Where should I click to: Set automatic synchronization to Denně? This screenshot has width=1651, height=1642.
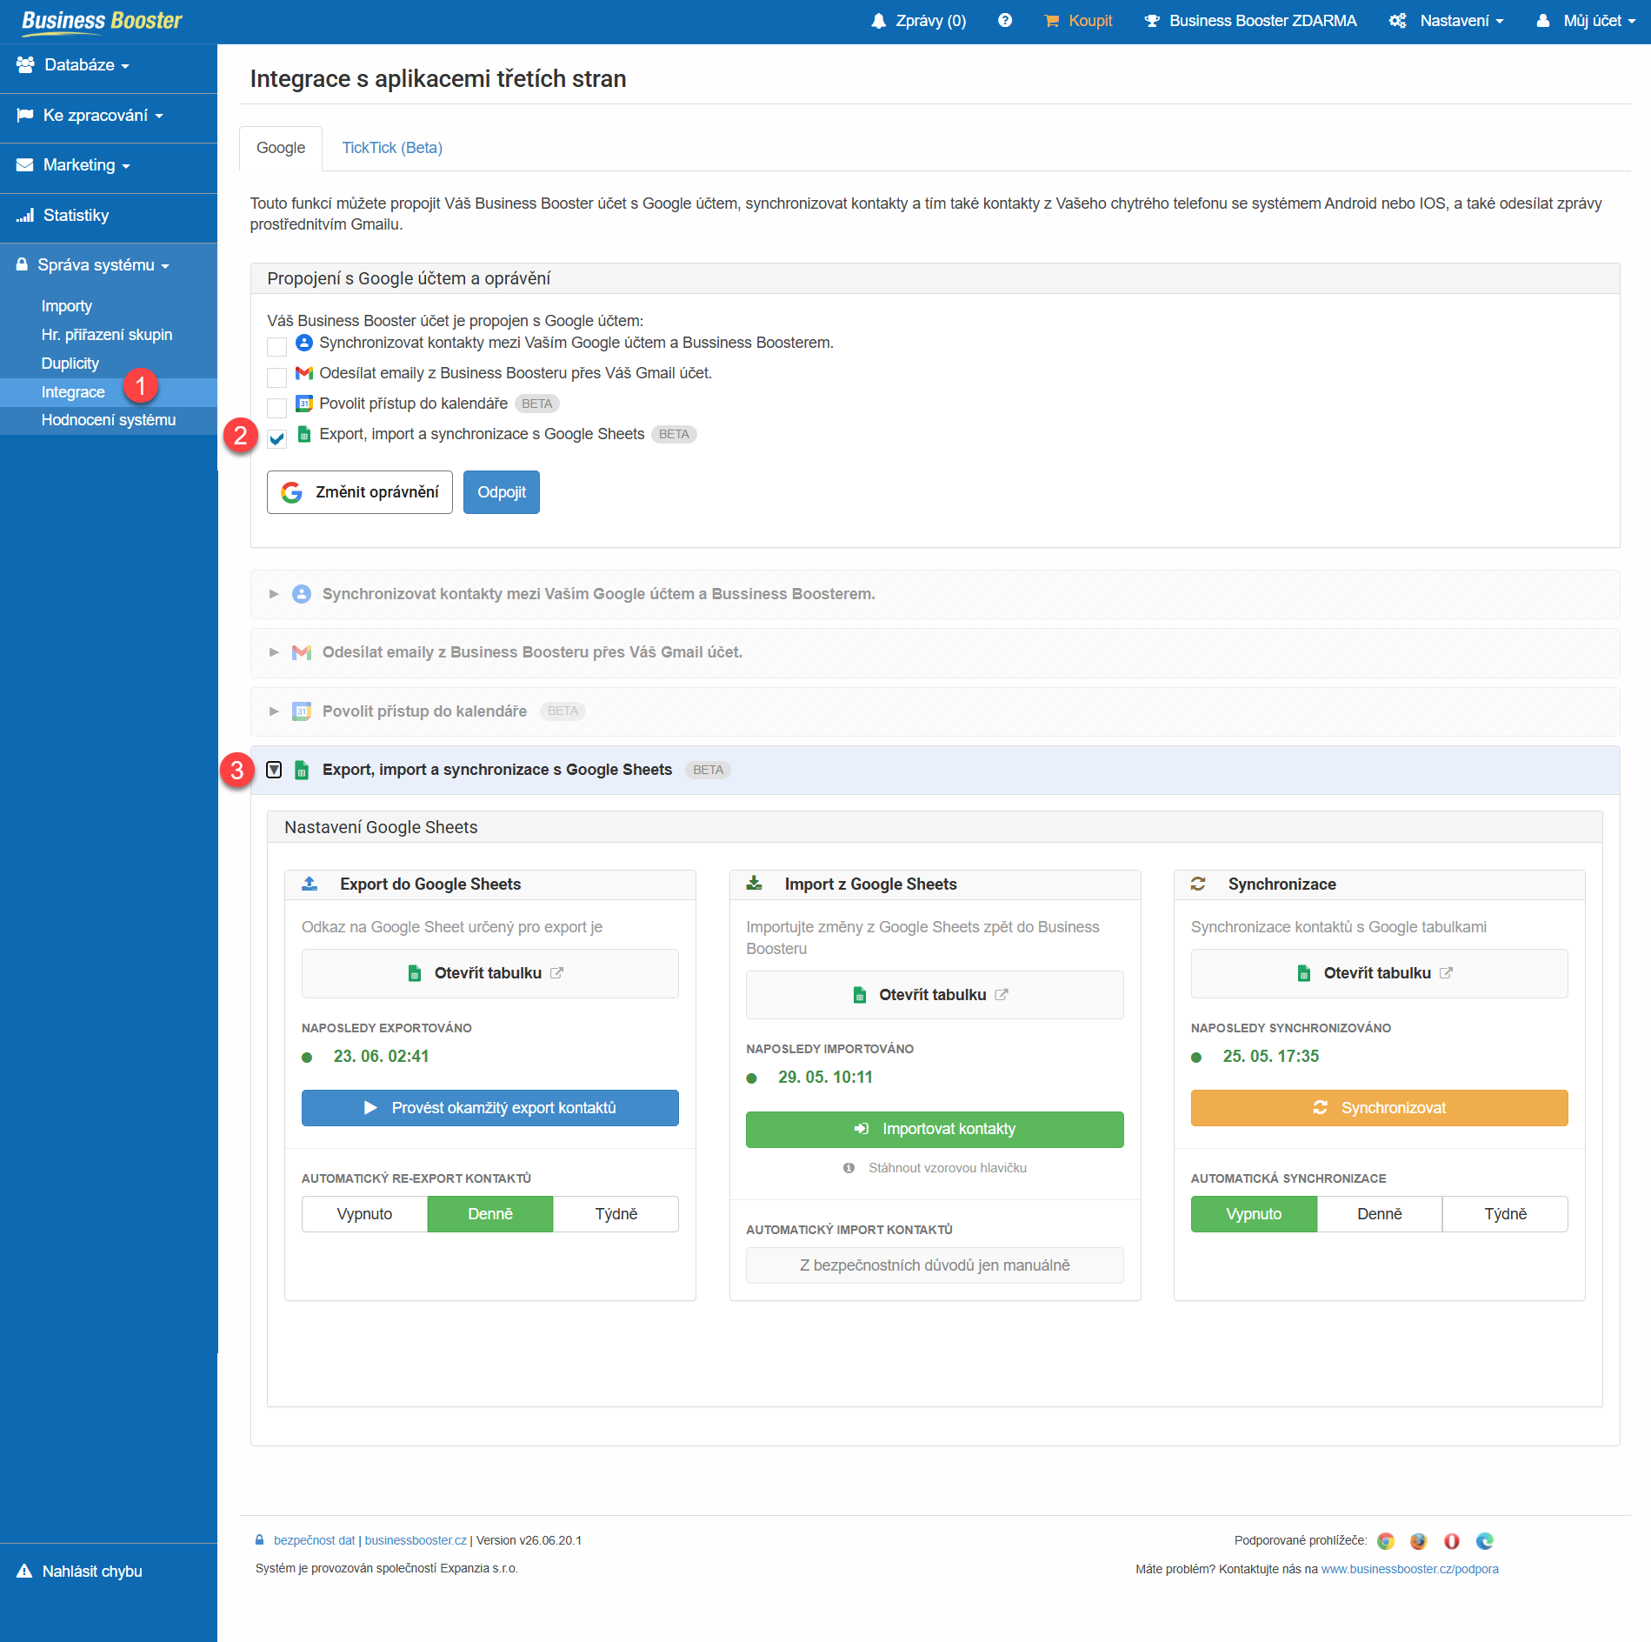point(1380,1214)
